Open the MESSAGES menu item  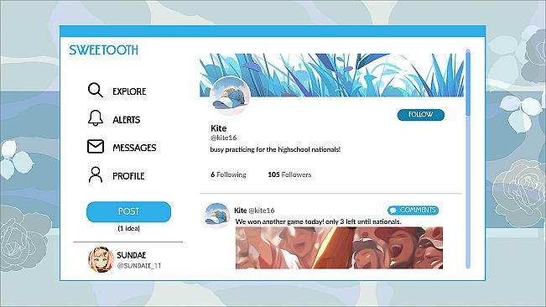pos(134,148)
